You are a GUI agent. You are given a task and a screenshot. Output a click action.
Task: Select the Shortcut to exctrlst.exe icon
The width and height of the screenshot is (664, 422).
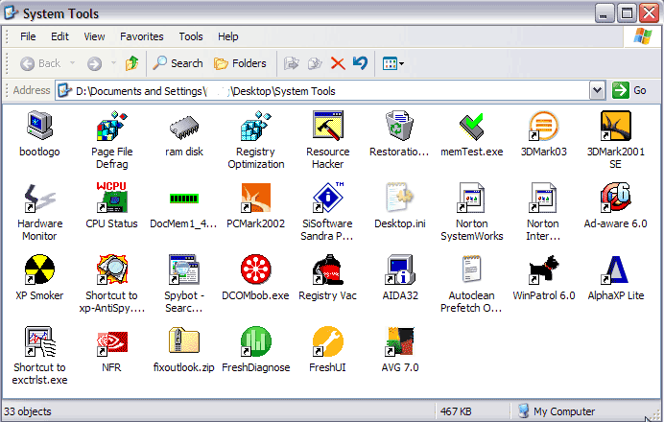coord(39,341)
